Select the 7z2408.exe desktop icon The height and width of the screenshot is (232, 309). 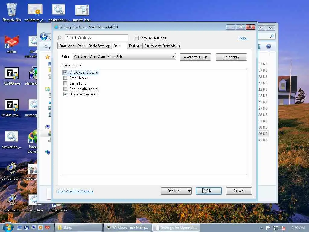tap(12, 76)
